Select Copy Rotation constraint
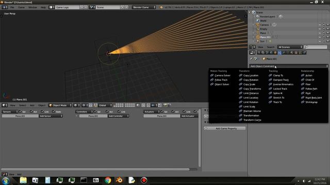The width and height of the screenshot is (330, 185). tap(249, 80)
